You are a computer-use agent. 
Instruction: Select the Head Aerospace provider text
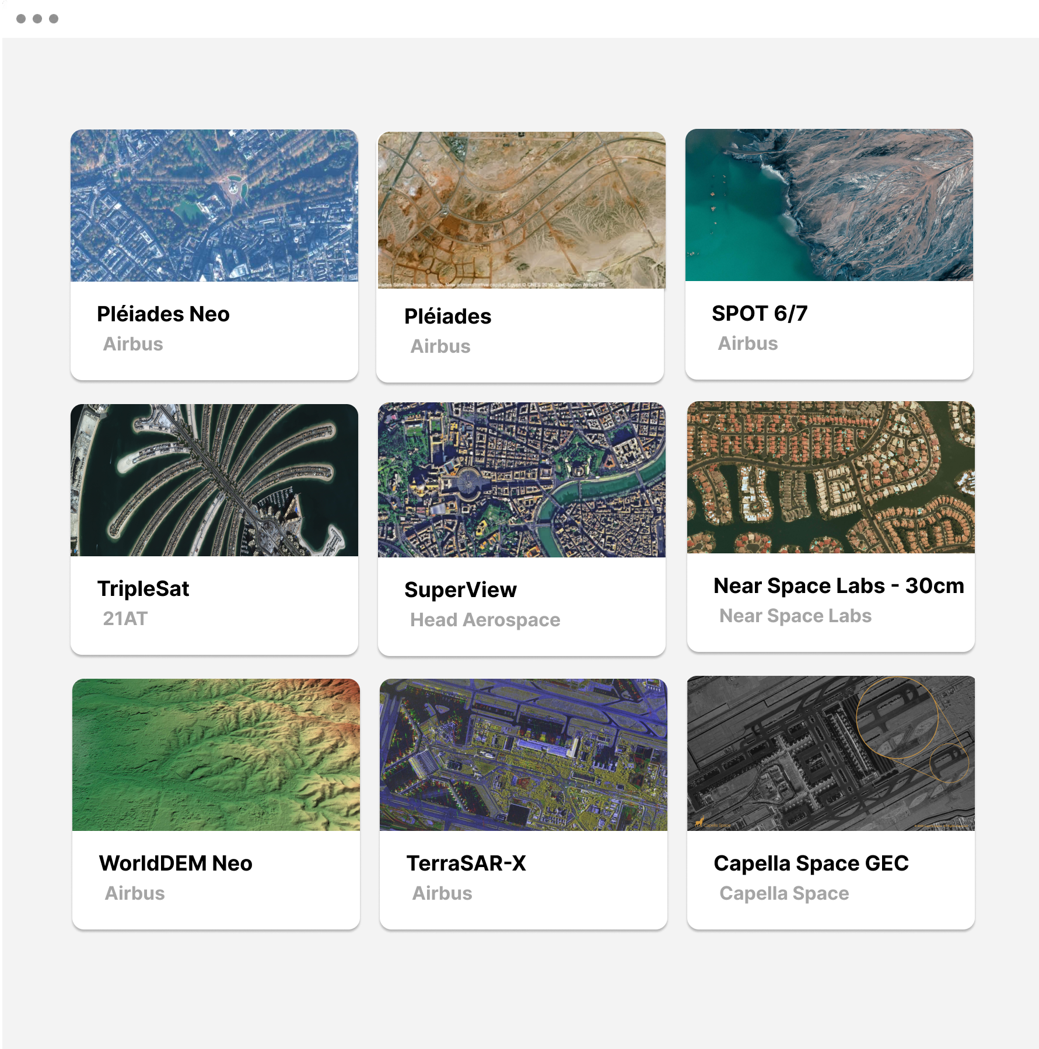(x=485, y=620)
